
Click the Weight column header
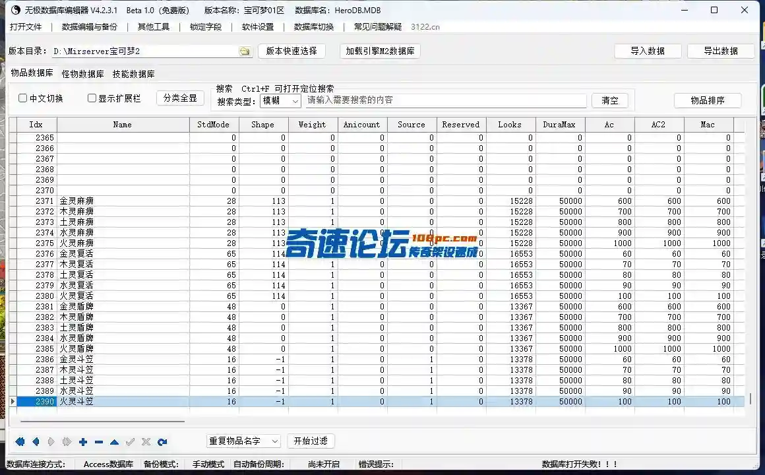[x=313, y=125]
